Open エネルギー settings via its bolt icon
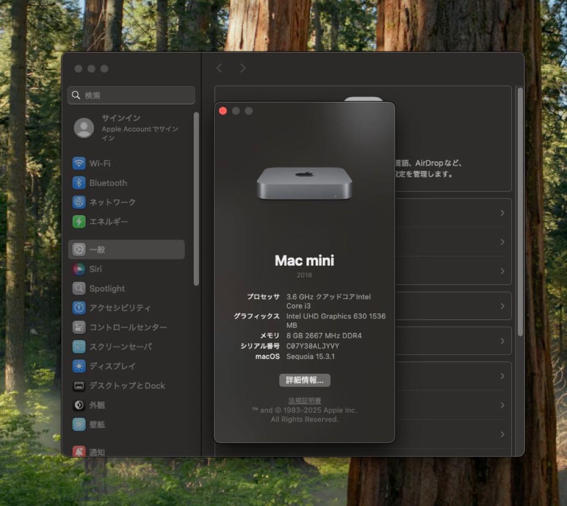 coord(79,222)
